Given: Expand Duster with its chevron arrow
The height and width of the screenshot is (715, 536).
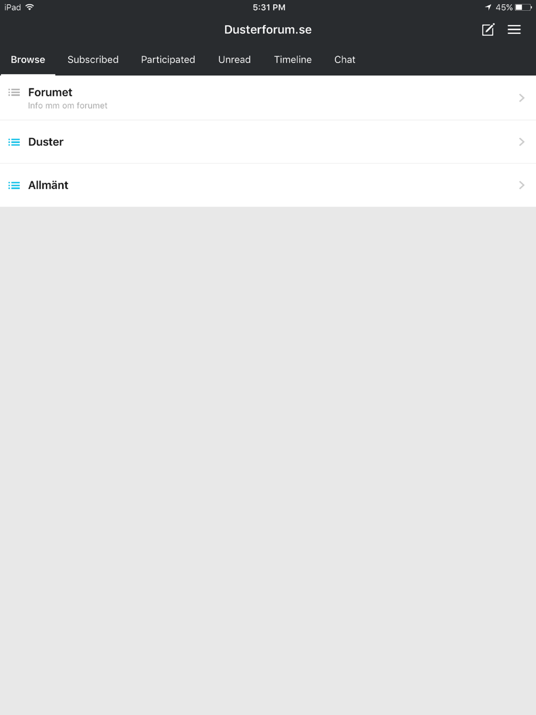Looking at the screenshot, I should [x=522, y=141].
